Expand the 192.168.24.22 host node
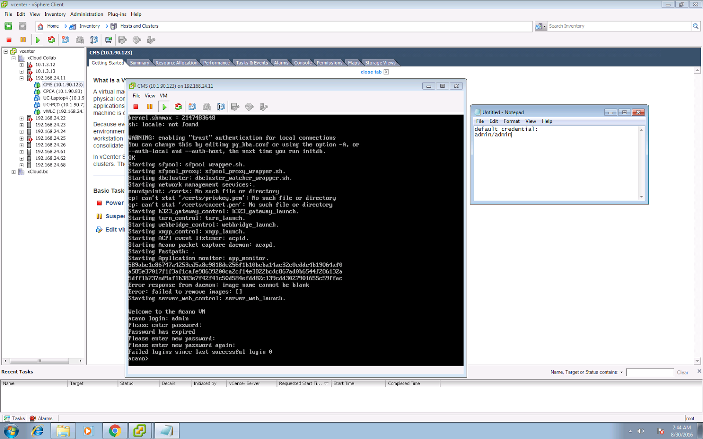Image resolution: width=703 pixels, height=439 pixels. click(21, 118)
